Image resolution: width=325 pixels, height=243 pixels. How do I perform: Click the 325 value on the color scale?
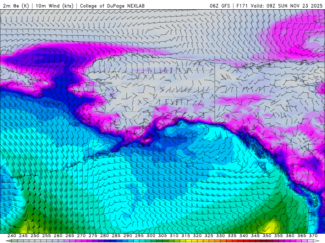(209, 236)
